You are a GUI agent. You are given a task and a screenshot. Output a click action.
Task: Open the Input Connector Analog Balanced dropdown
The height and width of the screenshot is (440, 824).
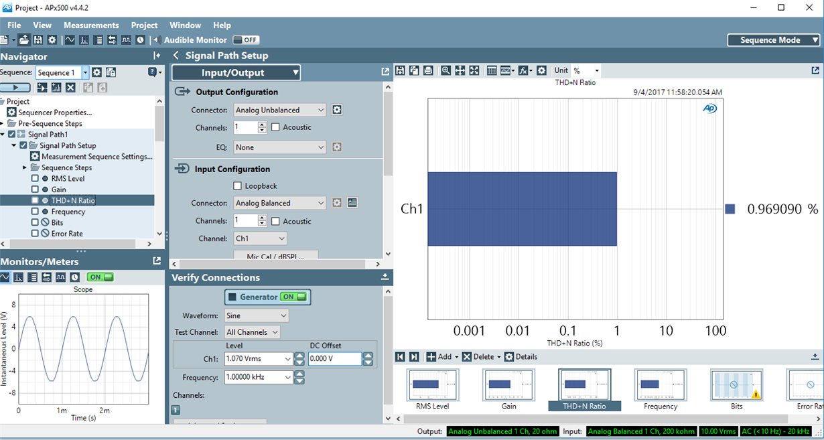pos(279,203)
